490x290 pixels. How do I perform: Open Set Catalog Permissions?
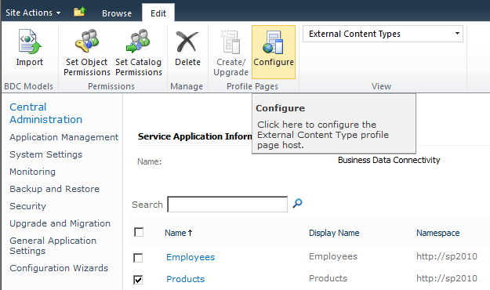point(139,53)
